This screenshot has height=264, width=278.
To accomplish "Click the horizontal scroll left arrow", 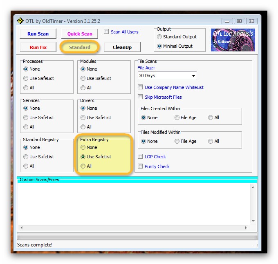I will pyautogui.click(x=22, y=228).
